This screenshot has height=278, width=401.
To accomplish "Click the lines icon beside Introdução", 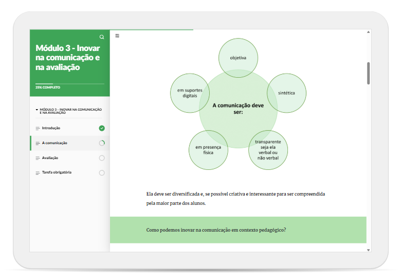I will point(38,128).
